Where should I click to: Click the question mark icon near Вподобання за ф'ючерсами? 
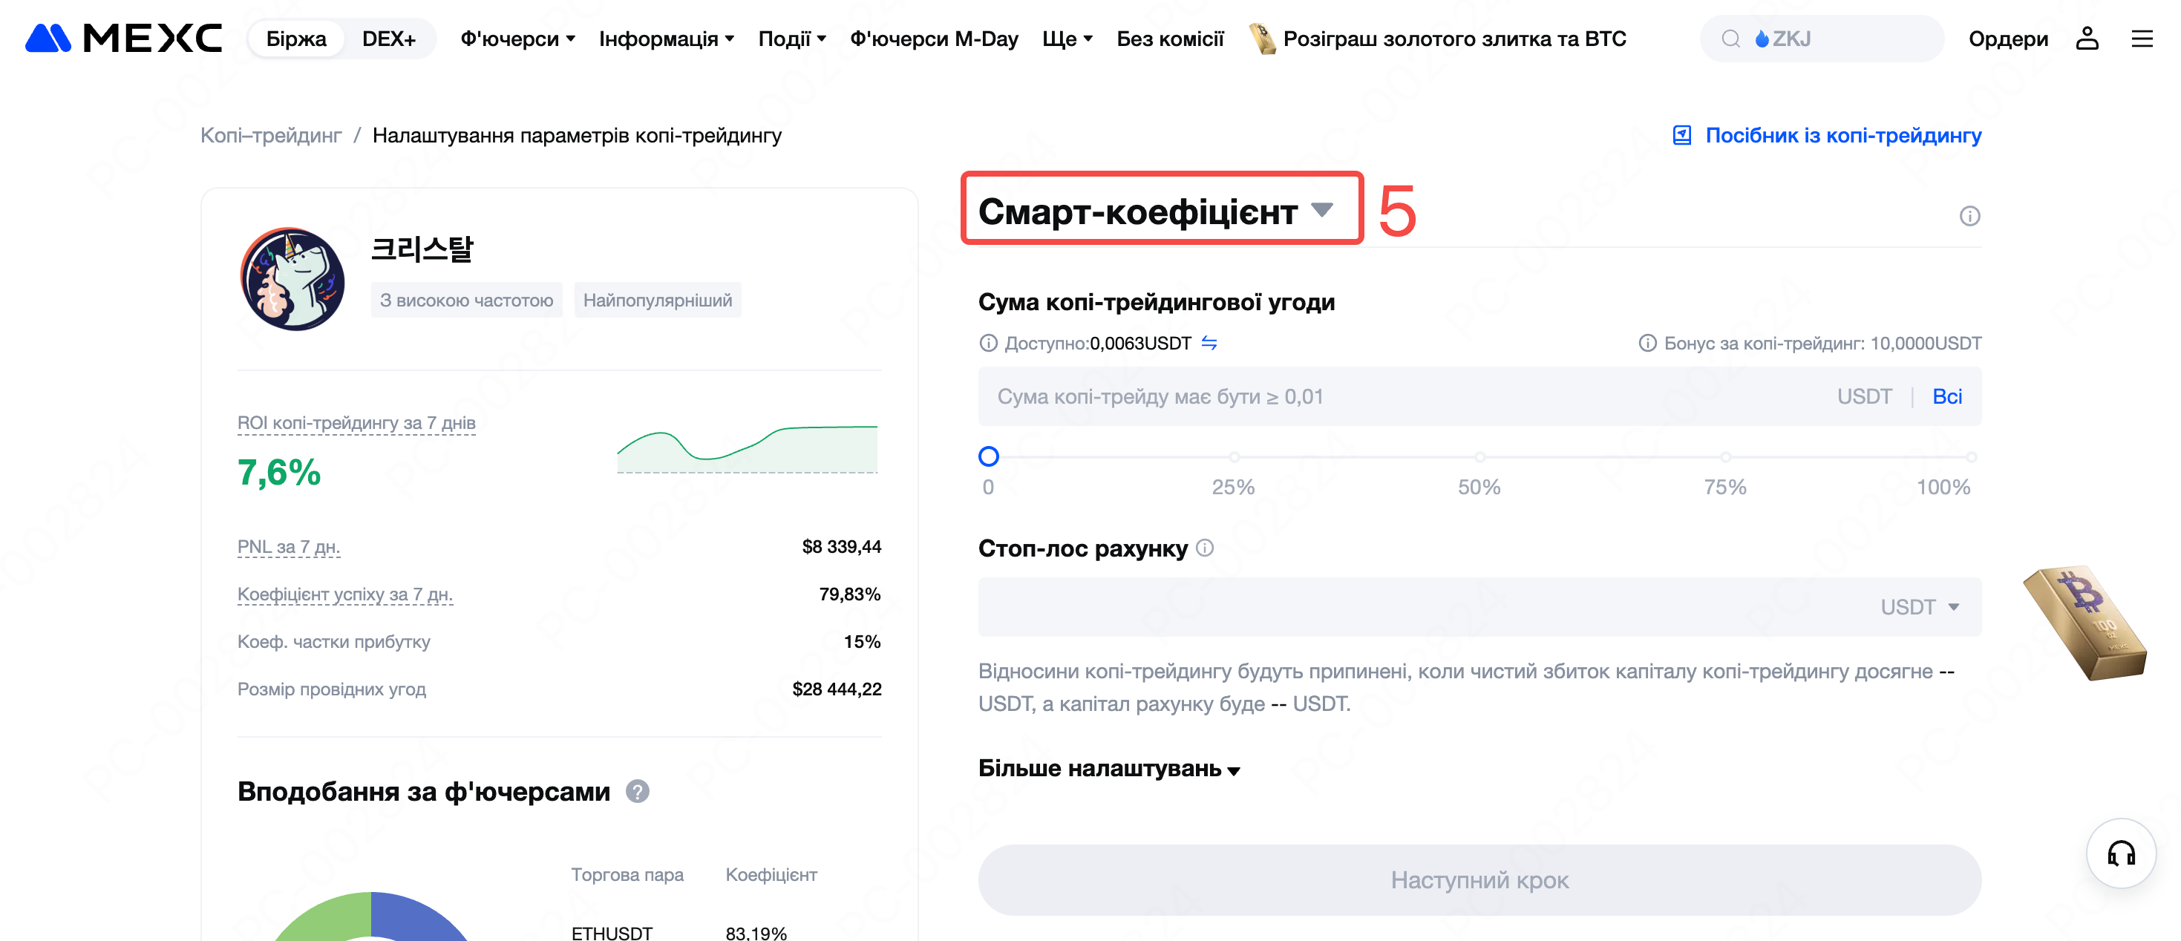tap(637, 790)
